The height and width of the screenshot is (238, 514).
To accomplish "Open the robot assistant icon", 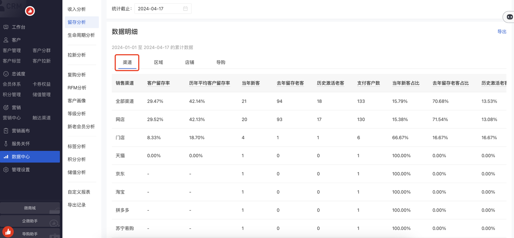I will coord(510,17).
